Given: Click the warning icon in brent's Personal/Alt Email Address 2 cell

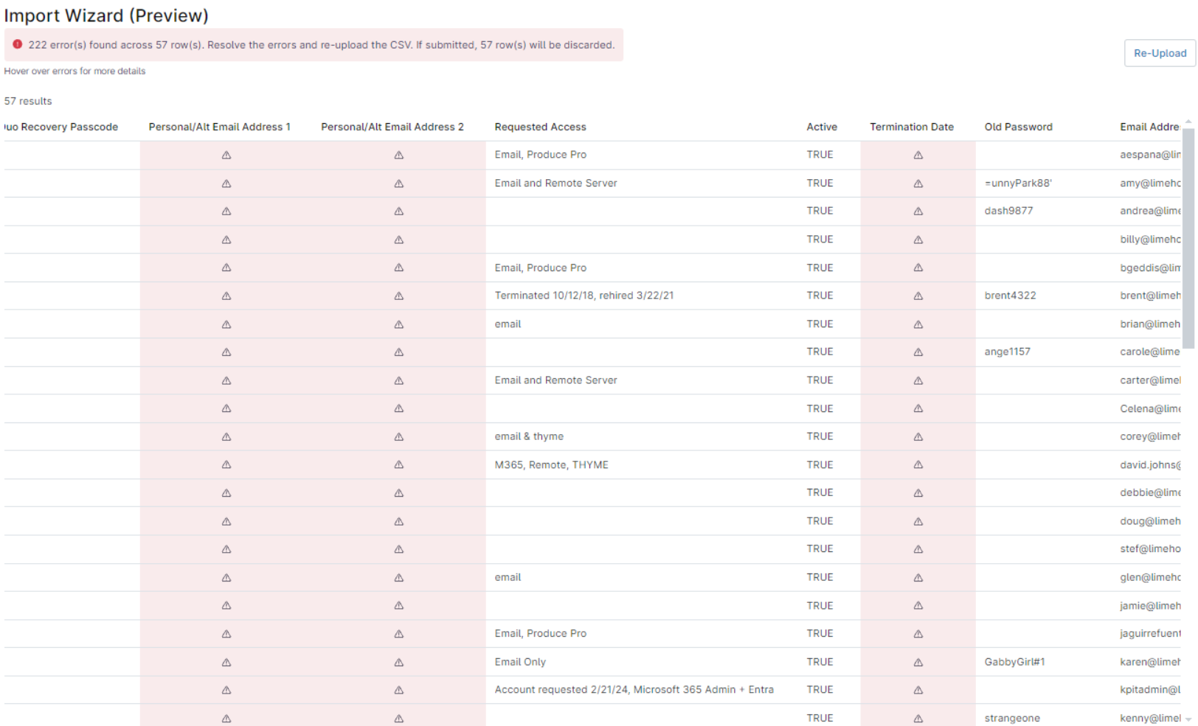Looking at the screenshot, I should tap(399, 296).
